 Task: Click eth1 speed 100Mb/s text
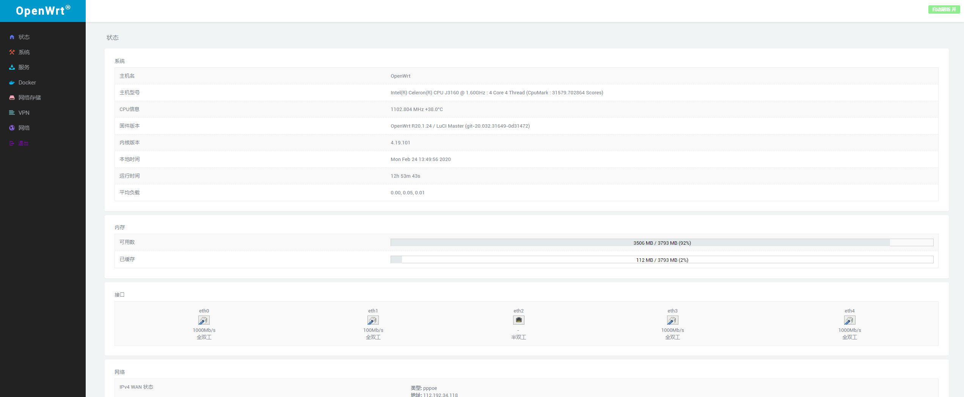(373, 330)
